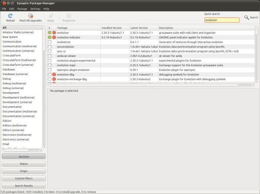Toggle the evolution package status checkbox
This screenshot has width=260, height=194.
(49, 33)
